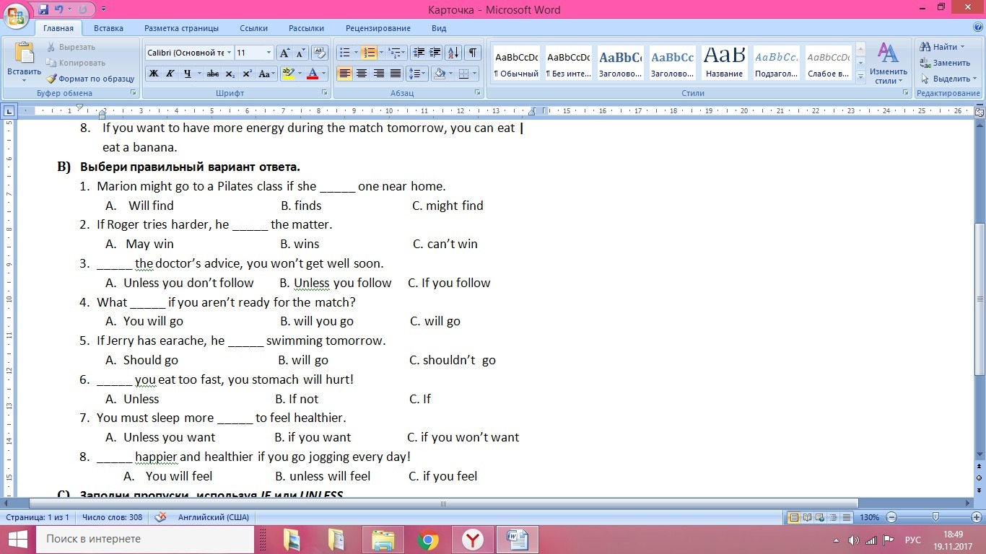986x554 pixels.
Task: Expand the font size dropdown
Action: [x=269, y=53]
